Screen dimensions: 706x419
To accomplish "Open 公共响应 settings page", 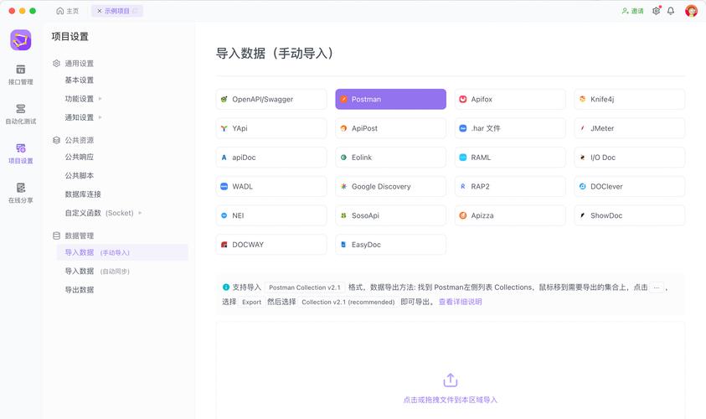I will tap(80, 157).
